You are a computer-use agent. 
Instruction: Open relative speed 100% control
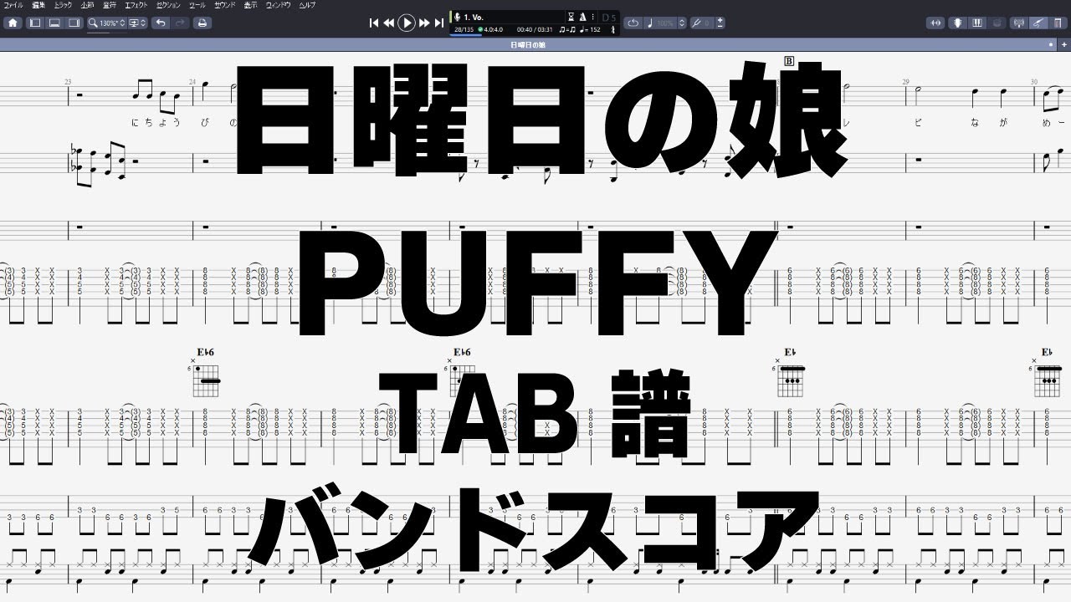point(661,23)
